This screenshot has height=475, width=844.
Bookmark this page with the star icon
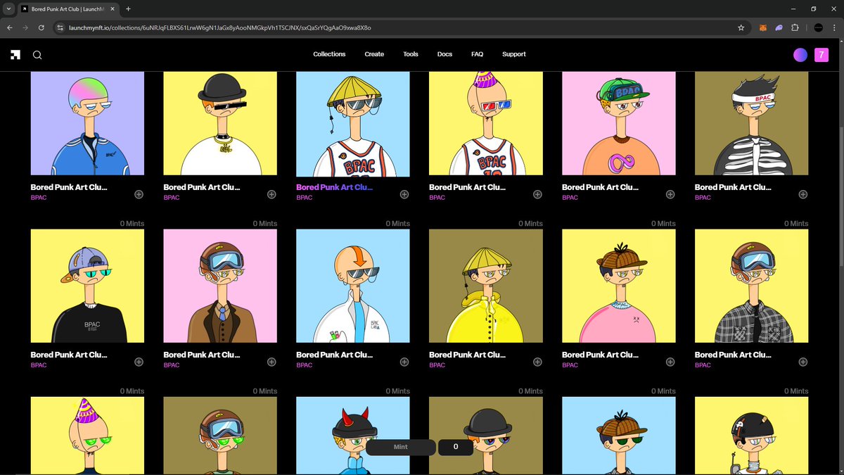[741, 27]
